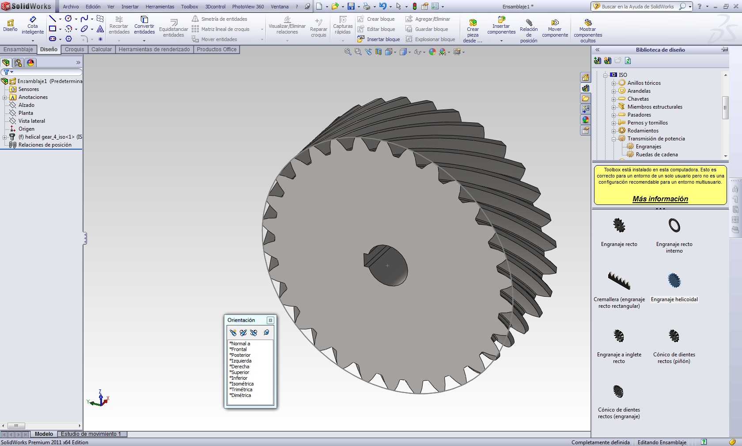742x446 pixels.
Task: Select Engranajes in library tree
Action: point(648,147)
